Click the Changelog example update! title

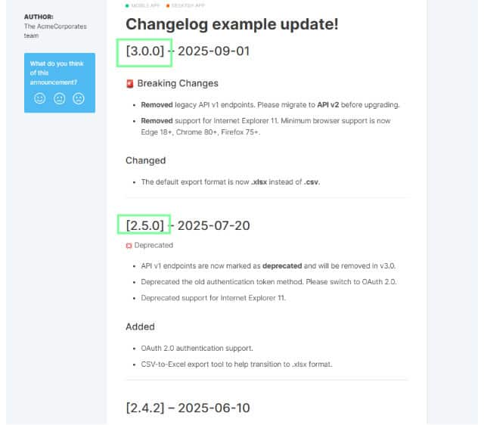232,24
